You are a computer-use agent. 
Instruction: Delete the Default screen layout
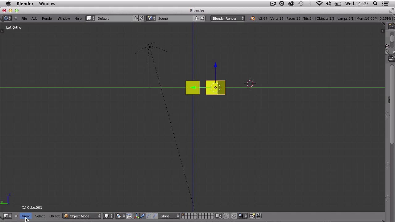click(141, 18)
